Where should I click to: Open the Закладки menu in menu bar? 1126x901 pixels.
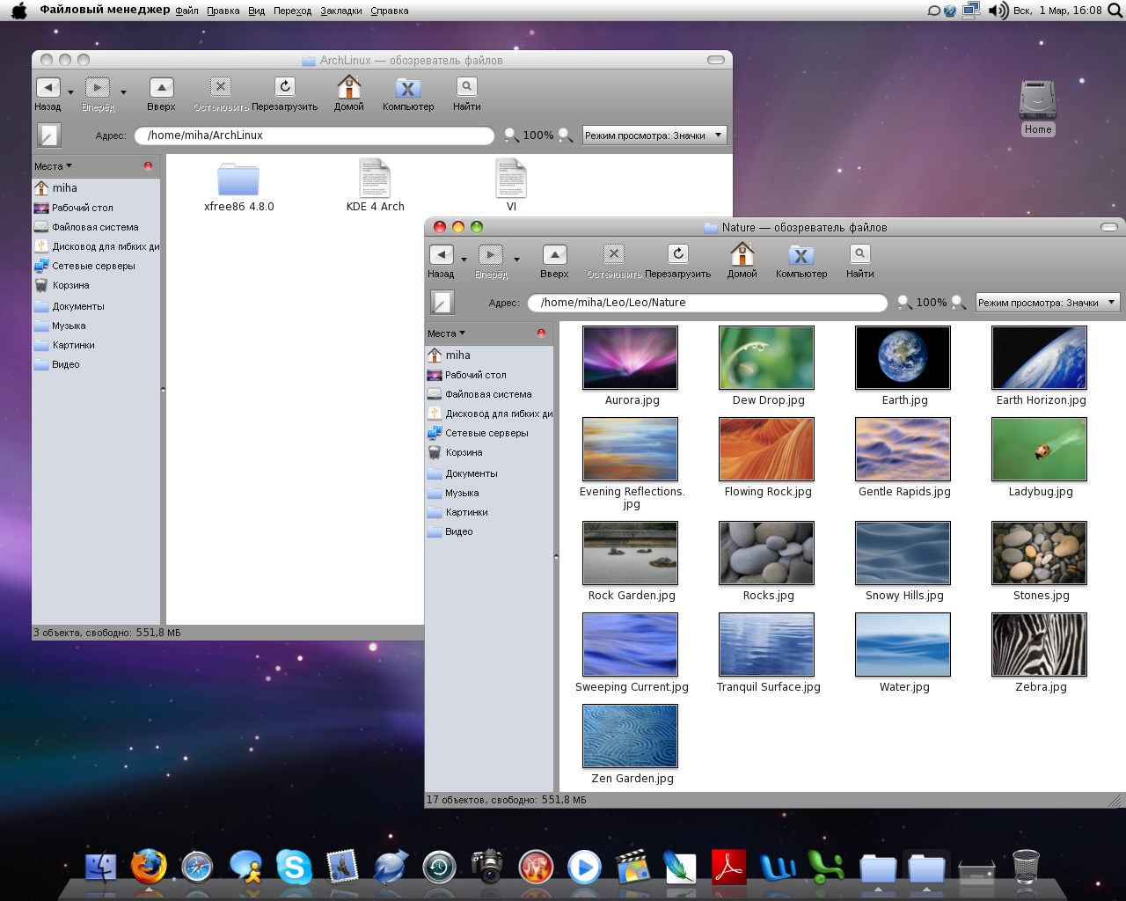(340, 11)
